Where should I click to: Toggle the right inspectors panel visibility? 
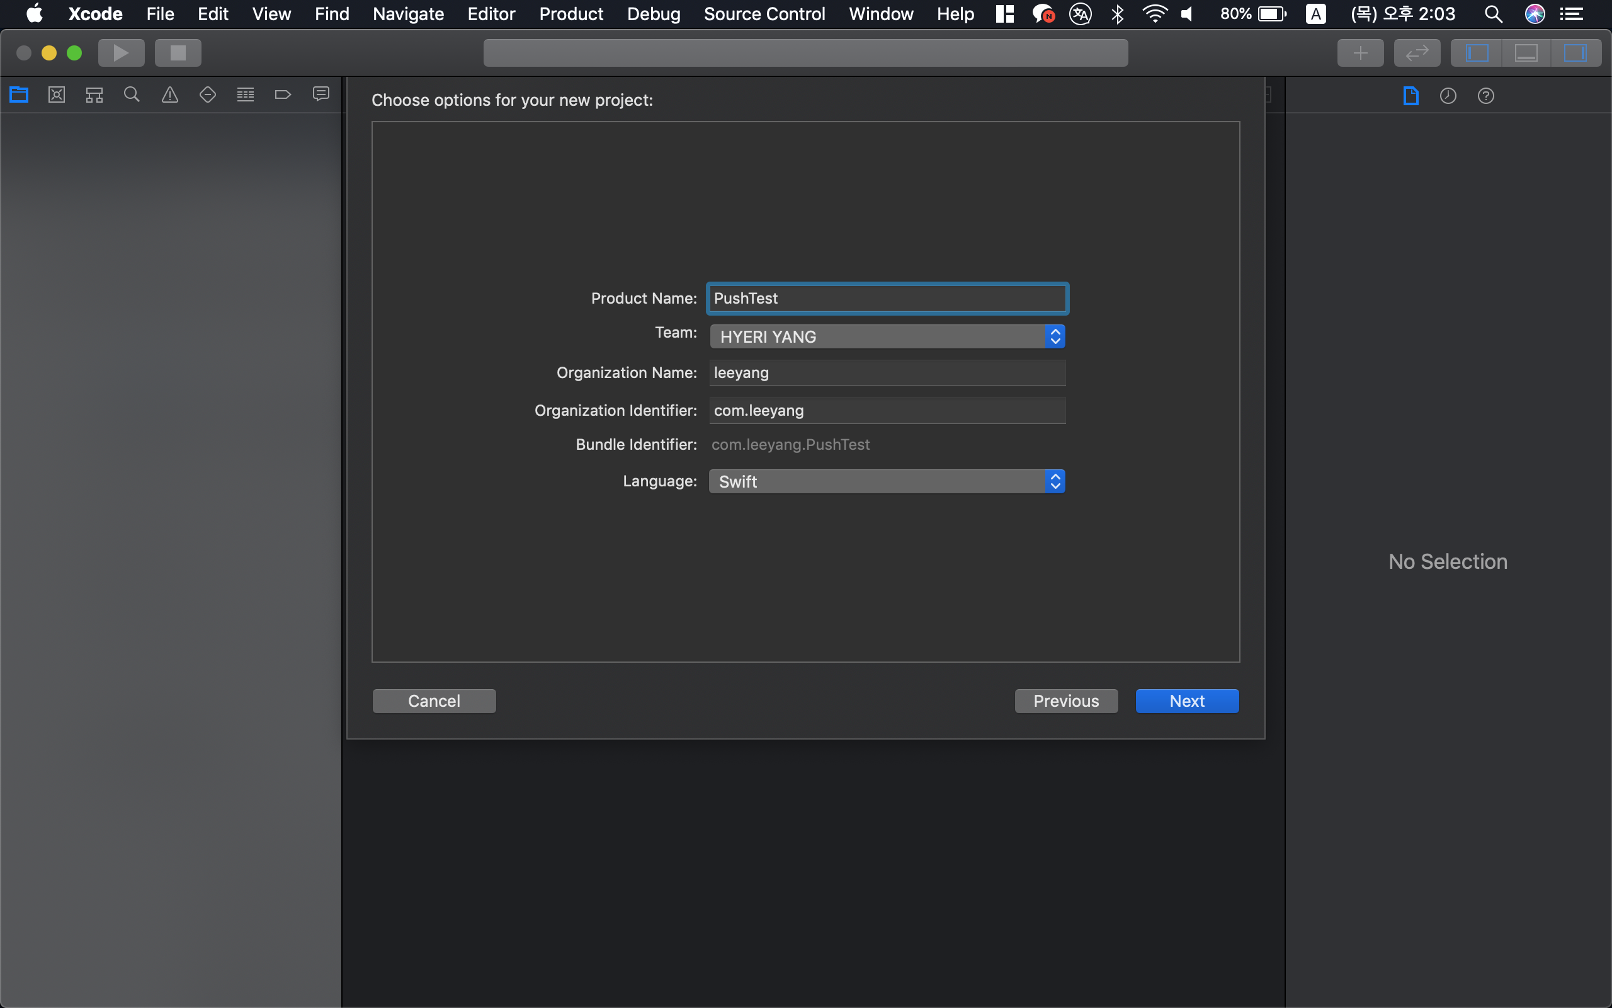point(1575,53)
